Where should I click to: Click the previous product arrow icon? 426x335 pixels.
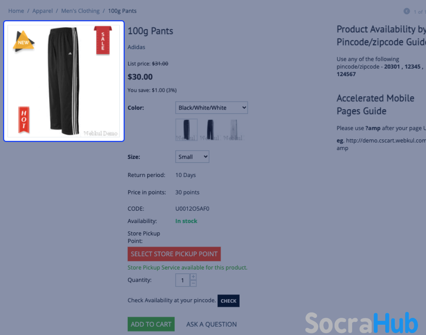(407, 11)
